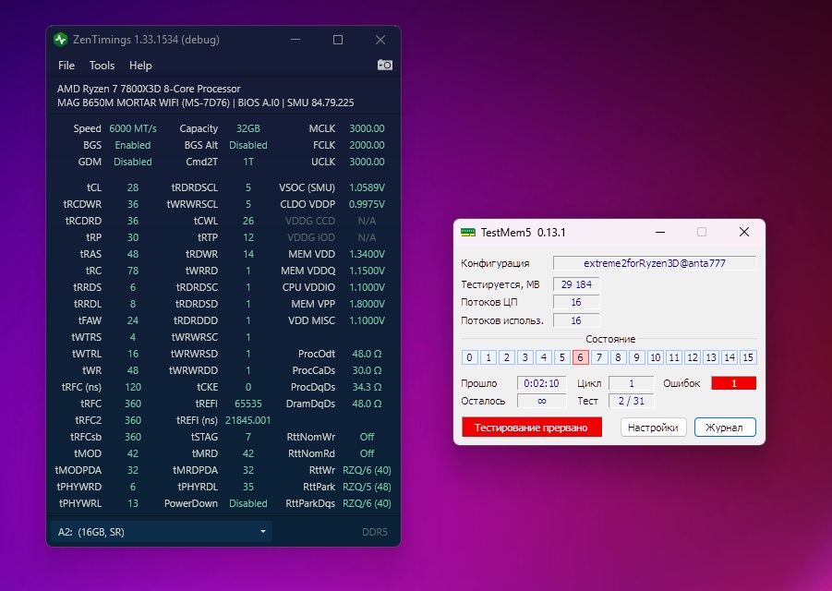Click the BGS Enabled value
The image size is (832, 591).
(133, 145)
